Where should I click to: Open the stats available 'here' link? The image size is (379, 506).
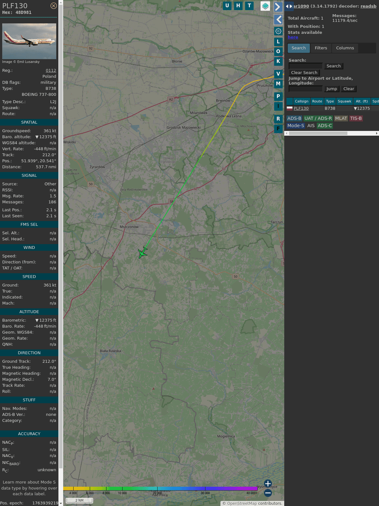coord(293,37)
